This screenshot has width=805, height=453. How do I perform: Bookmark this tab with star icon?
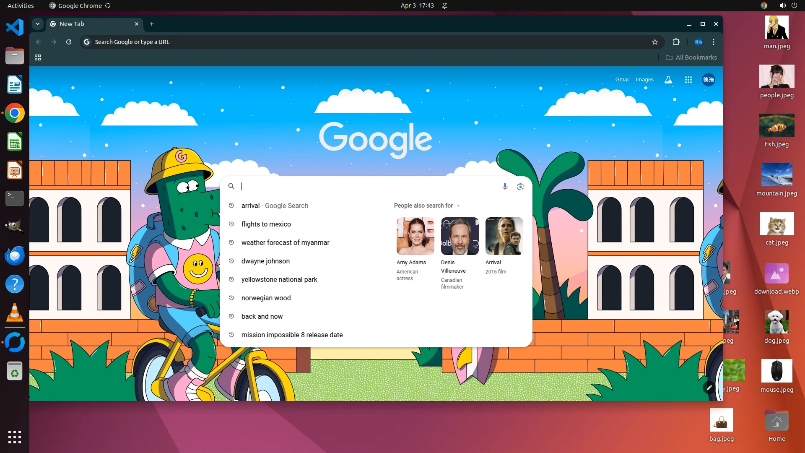(x=655, y=42)
